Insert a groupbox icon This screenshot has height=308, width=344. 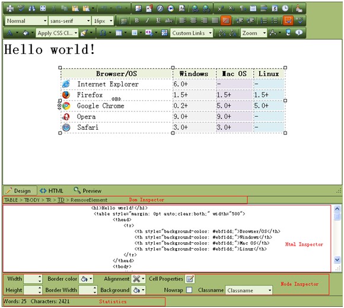click(253, 8)
